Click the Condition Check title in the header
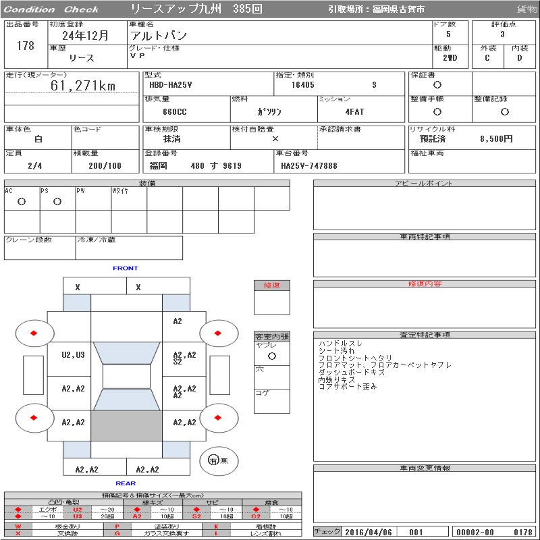 [51, 9]
